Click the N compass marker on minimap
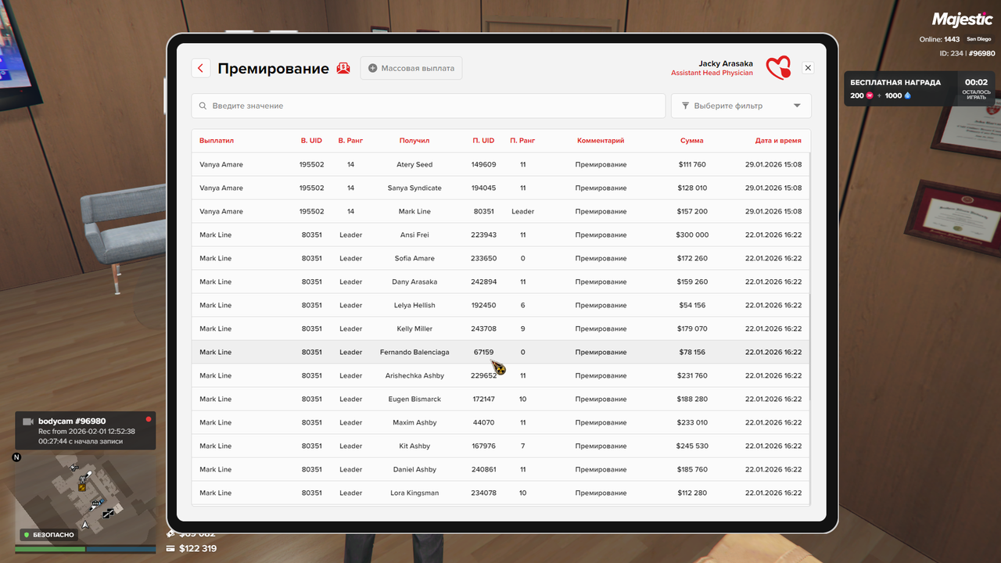This screenshot has width=1001, height=563. pos(16,457)
